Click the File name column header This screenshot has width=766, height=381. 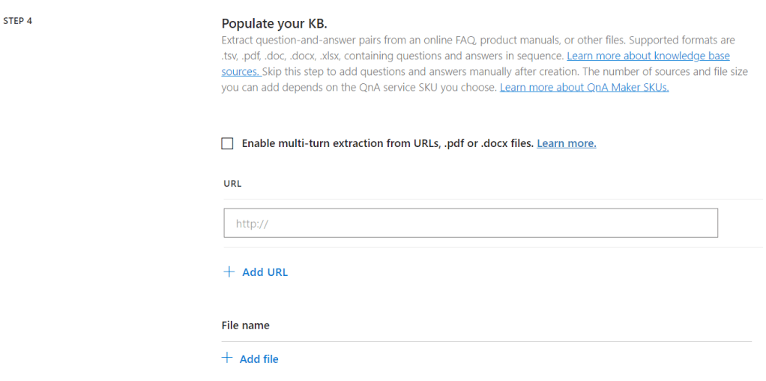[x=245, y=325]
